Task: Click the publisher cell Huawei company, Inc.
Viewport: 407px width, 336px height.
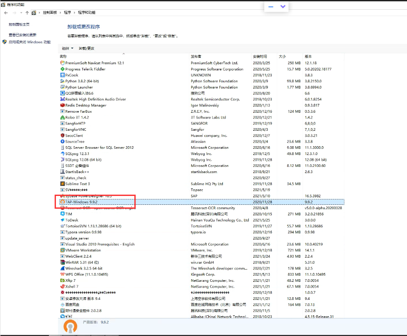Action: (209, 136)
